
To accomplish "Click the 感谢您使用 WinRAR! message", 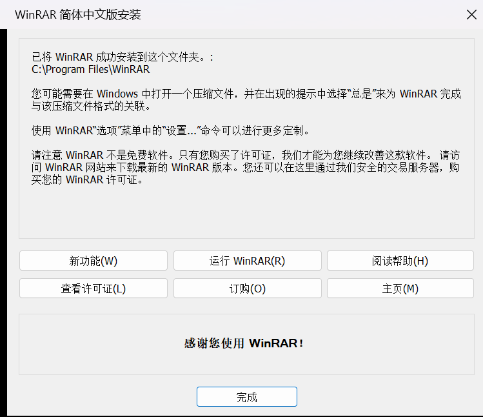I will pos(244,343).
